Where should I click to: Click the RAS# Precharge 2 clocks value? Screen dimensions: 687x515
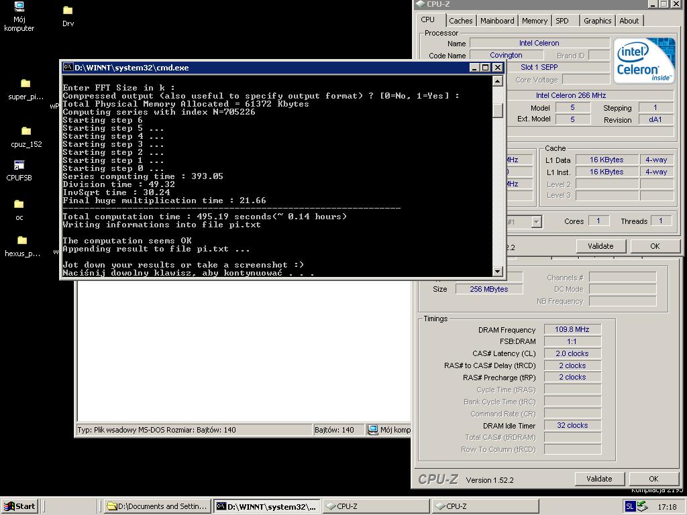click(572, 377)
